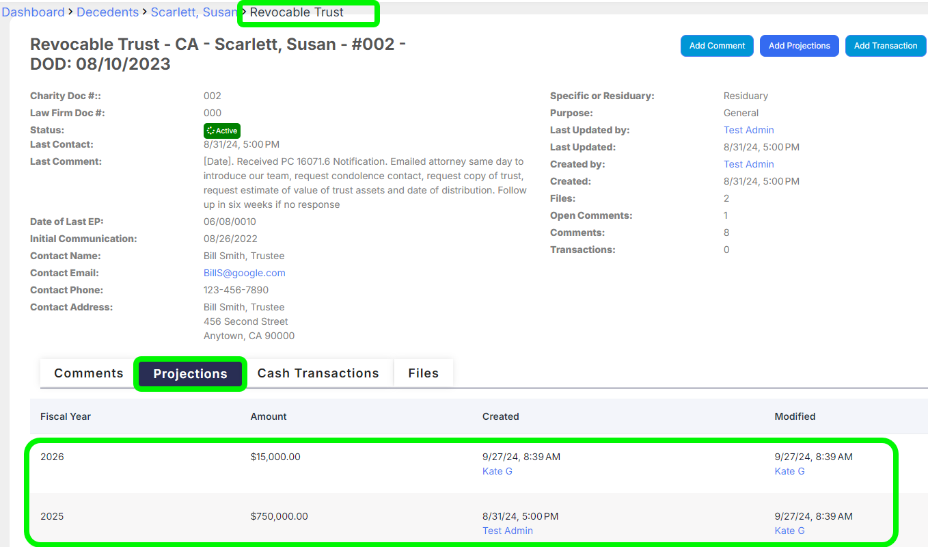The image size is (928, 547).
Task: Open Test Admin link beside Created by
Action: click(749, 164)
